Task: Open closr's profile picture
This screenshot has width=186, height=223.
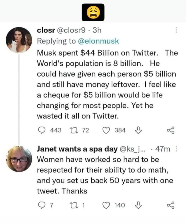Action: pos(19,40)
